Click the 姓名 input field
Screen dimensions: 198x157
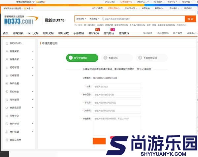(x=117, y=86)
